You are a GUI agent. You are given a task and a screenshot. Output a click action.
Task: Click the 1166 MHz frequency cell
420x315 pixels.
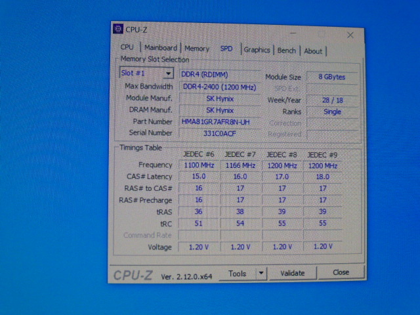coord(240,165)
